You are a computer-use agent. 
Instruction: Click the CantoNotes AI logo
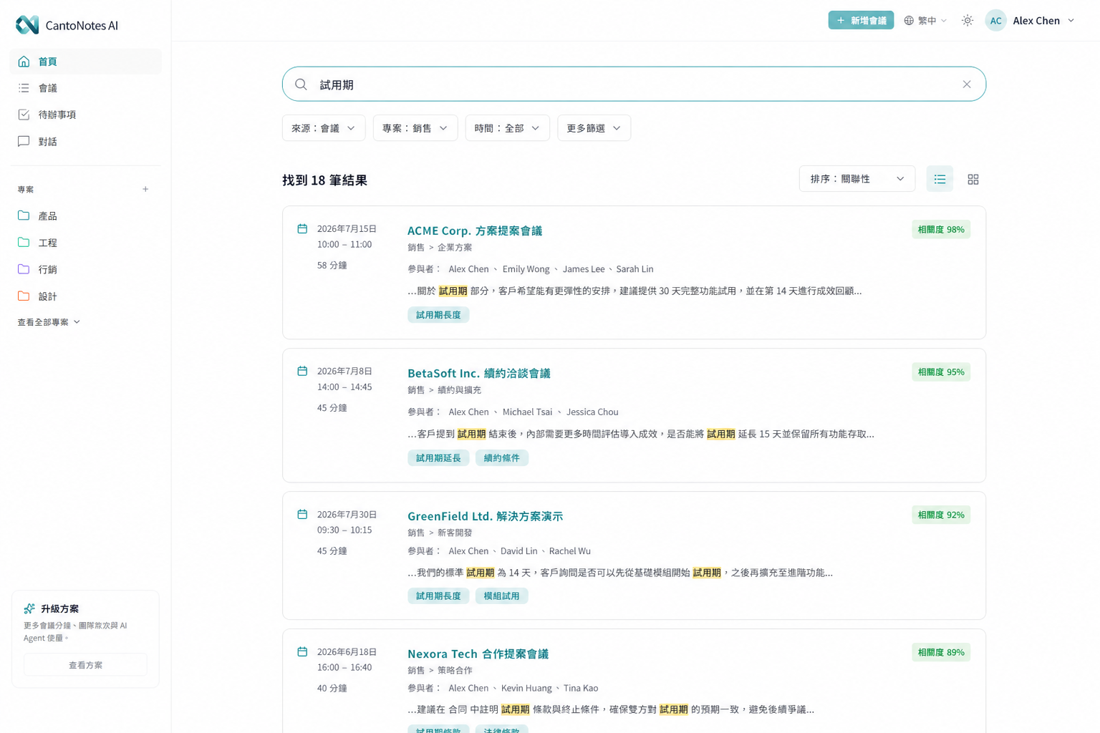pos(67,25)
